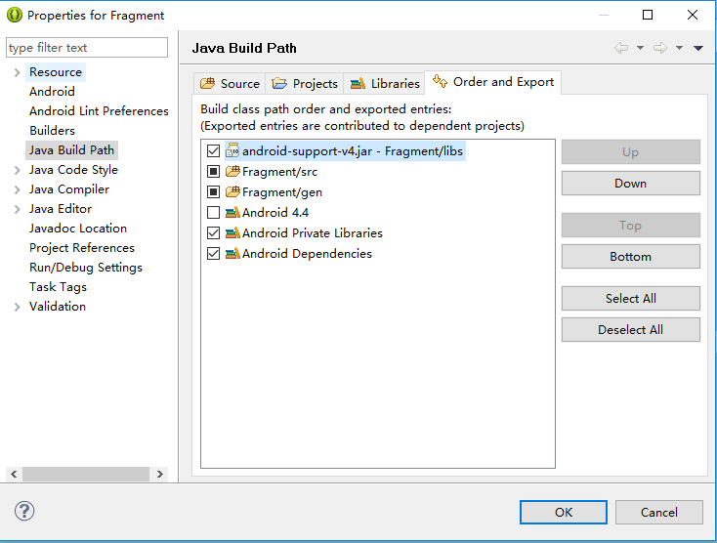717x543 pixels.
Task: Focus the type filter text field
Action: [x=87, y=48]
